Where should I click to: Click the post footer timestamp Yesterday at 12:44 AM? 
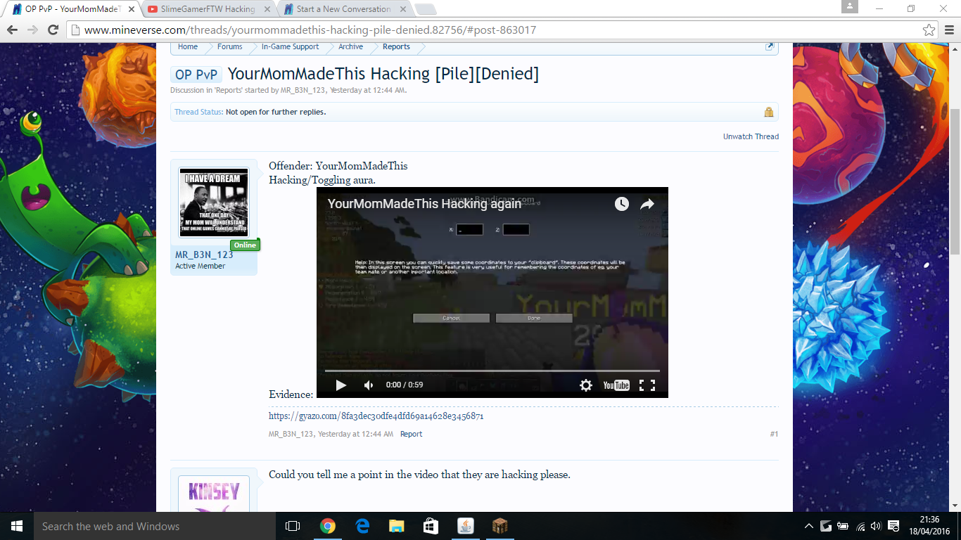click(x=355, y=434)
